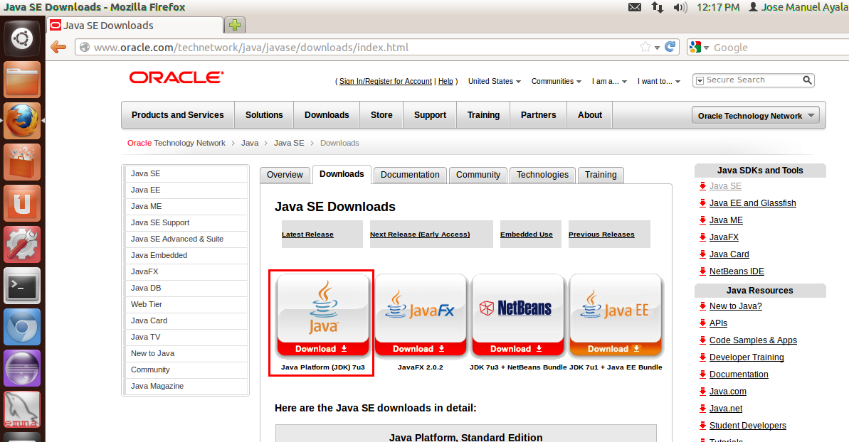Click the Java EE bundle download tile
This screenshot has height=442, width=849.
(616, 316)
